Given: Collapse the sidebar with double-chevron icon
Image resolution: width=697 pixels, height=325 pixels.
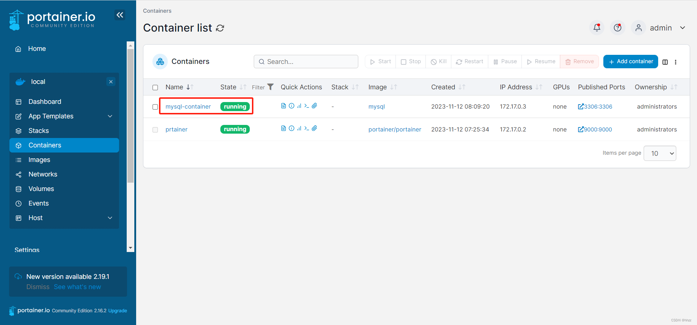Looking at the screenshot, I should click(x=120, y=15).
